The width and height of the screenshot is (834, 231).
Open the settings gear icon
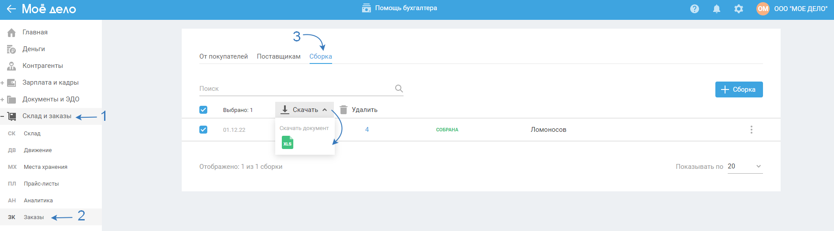(x=739, y=9)
